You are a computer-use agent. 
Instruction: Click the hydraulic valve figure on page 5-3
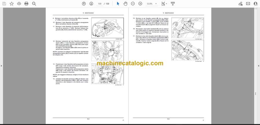[107, 28]
